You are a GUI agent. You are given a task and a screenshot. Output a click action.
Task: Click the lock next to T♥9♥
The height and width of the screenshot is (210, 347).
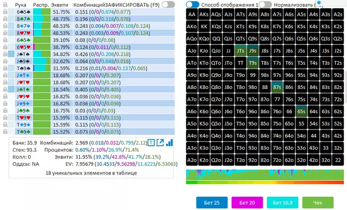(5, 118)
